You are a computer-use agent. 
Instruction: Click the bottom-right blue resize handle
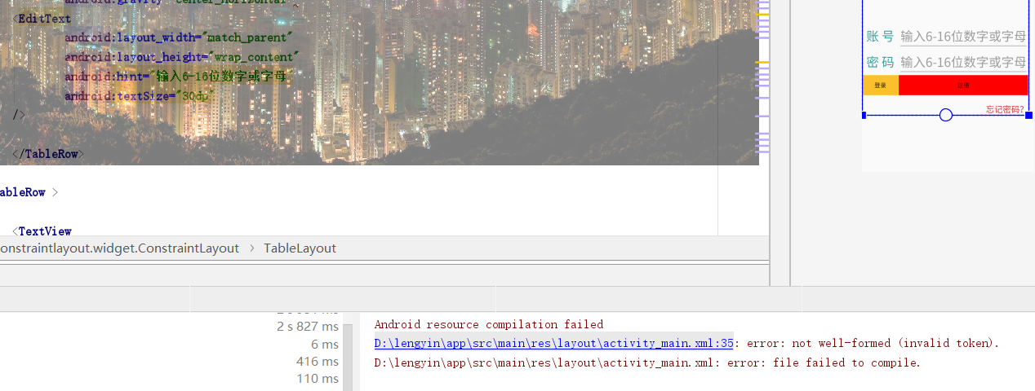[x=1028, y=115]
